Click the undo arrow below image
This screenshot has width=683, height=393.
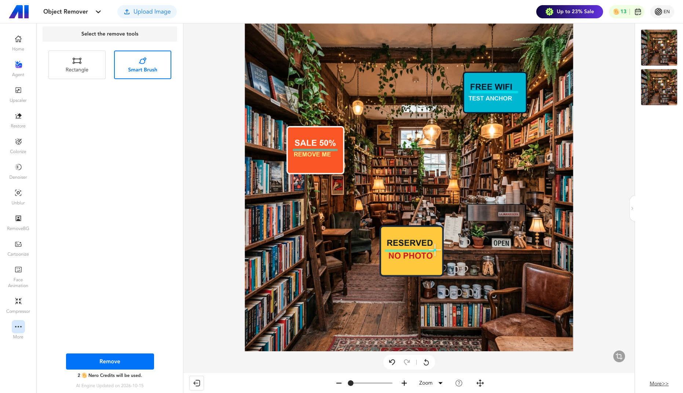click(392, 362)
